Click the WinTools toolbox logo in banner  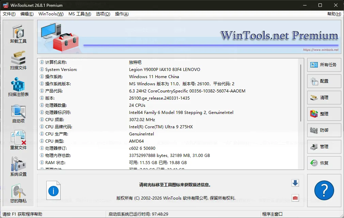coord(59,37)
